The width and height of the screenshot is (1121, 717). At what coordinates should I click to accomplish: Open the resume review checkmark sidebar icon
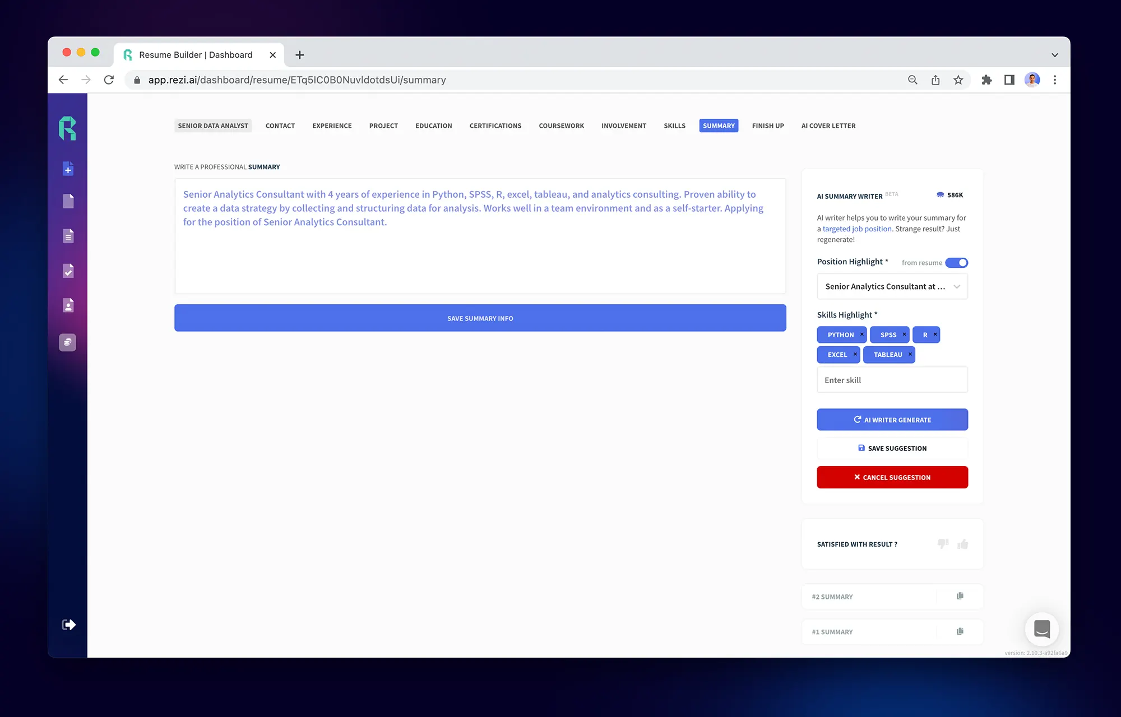(67, 271)
